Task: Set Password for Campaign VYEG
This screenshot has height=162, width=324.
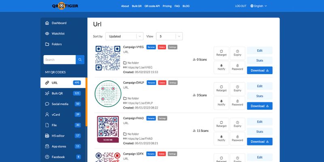Action: tap(237, 67)
